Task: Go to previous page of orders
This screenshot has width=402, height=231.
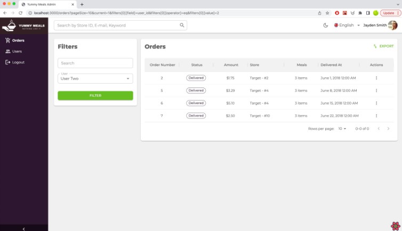Action: tap(379, 129)
